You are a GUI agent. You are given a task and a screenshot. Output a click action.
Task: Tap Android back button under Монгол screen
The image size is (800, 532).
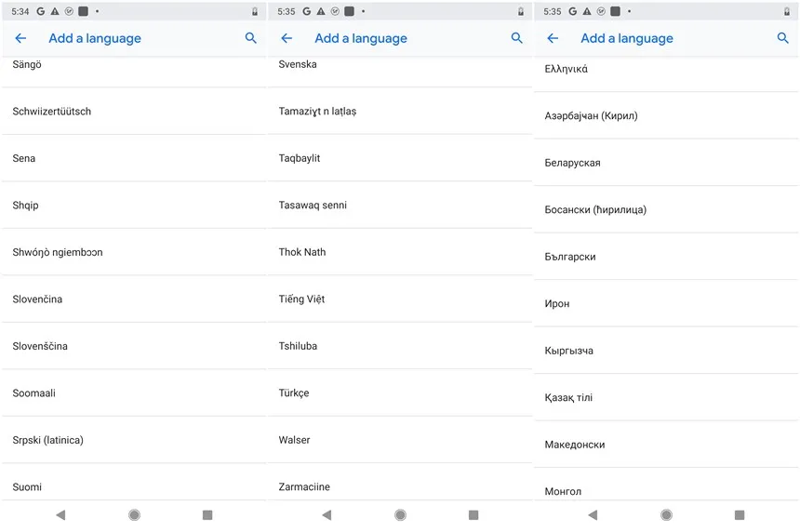click(593, 515)
